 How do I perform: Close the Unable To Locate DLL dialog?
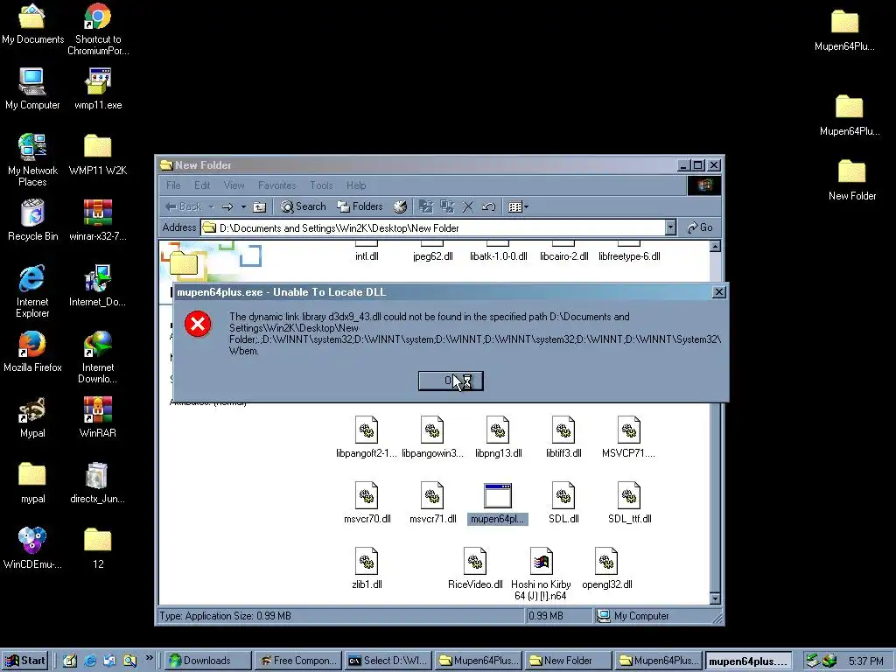pyautogui.click(x=719, y=292)
